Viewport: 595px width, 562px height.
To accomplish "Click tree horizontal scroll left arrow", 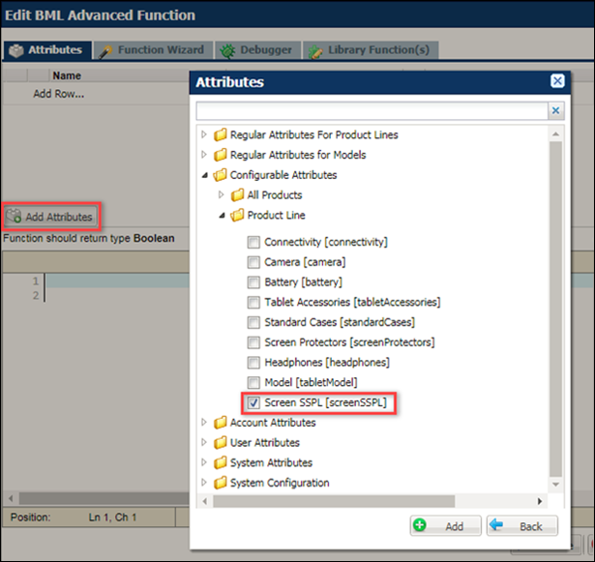I will click(205, 501).
